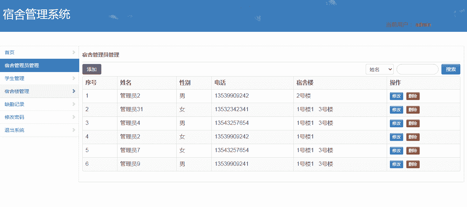Open 缺勤记录 from the sidebar
This screenshot has height=207, width=467.
(14, 104)
